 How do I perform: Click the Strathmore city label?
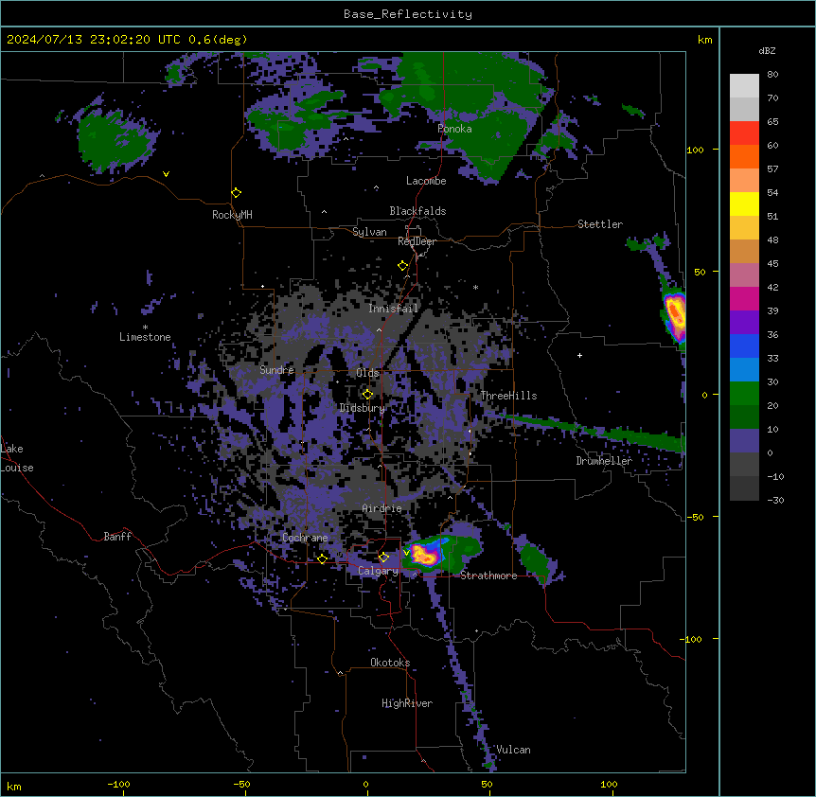[488, 576]
